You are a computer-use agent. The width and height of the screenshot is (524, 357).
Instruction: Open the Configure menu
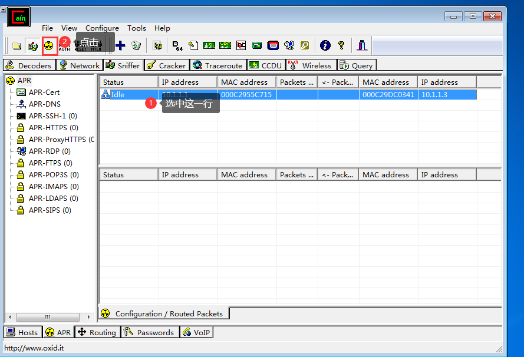click(102, 28)
